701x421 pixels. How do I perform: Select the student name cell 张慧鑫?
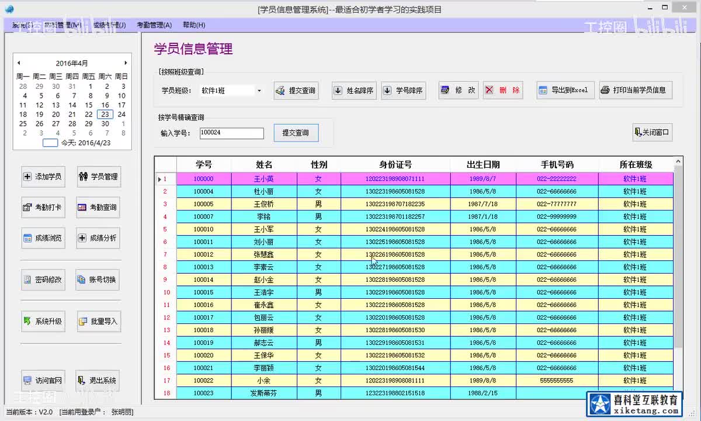(264, 254)
